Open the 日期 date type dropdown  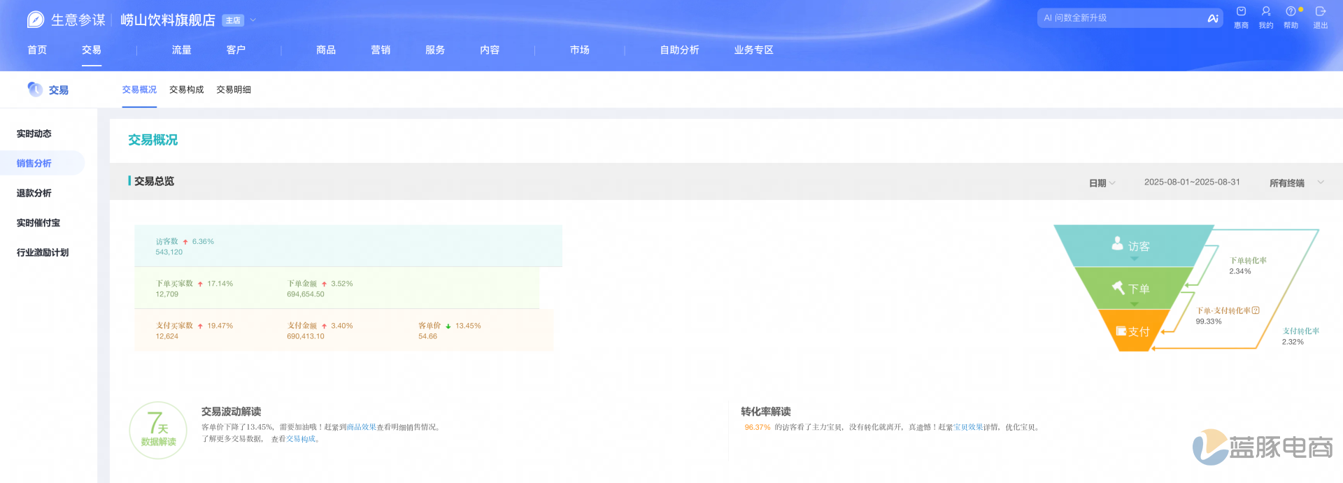click(x=1102, y=183)
